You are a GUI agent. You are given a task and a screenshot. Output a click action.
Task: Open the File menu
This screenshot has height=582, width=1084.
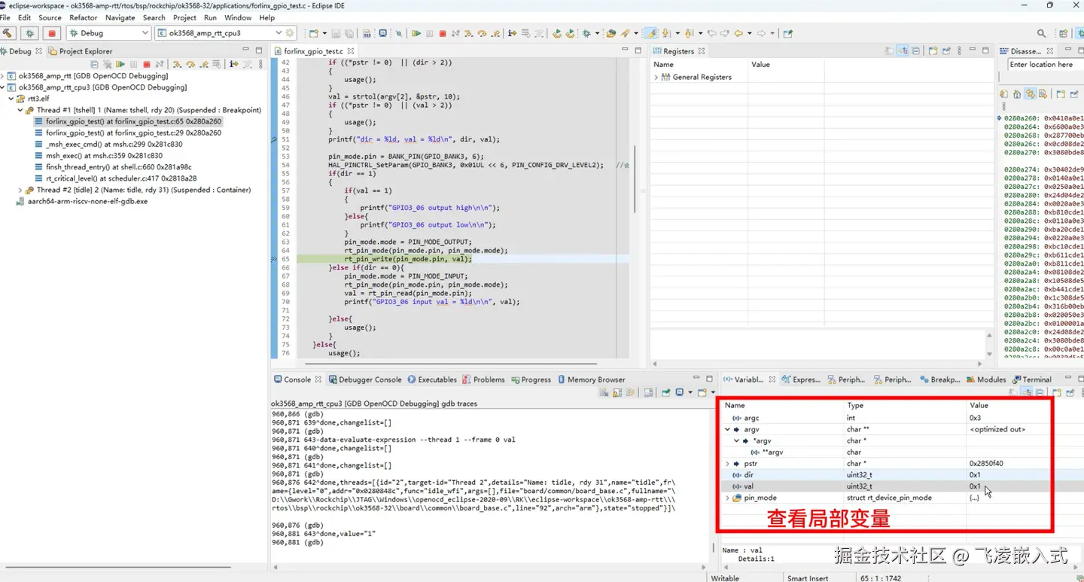click(x=5, y=17)
